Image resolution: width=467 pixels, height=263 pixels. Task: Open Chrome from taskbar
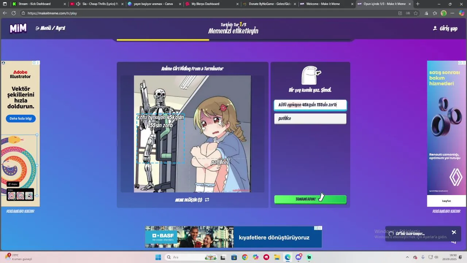tap(245, 257)
